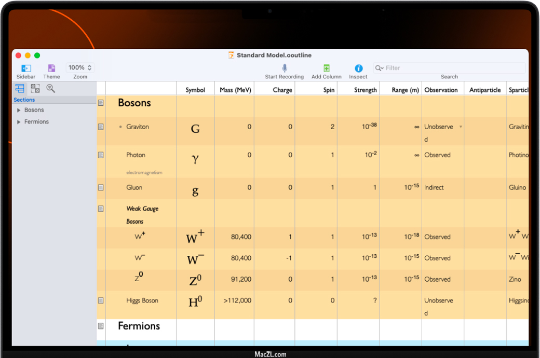
Task: Open the Theme picker icon
Action: 51,68
